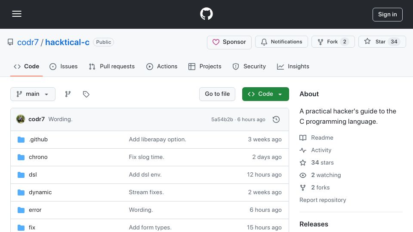Screen dimensions: 413x232
Task: Open the Insights tab
Action: [293, 67]
